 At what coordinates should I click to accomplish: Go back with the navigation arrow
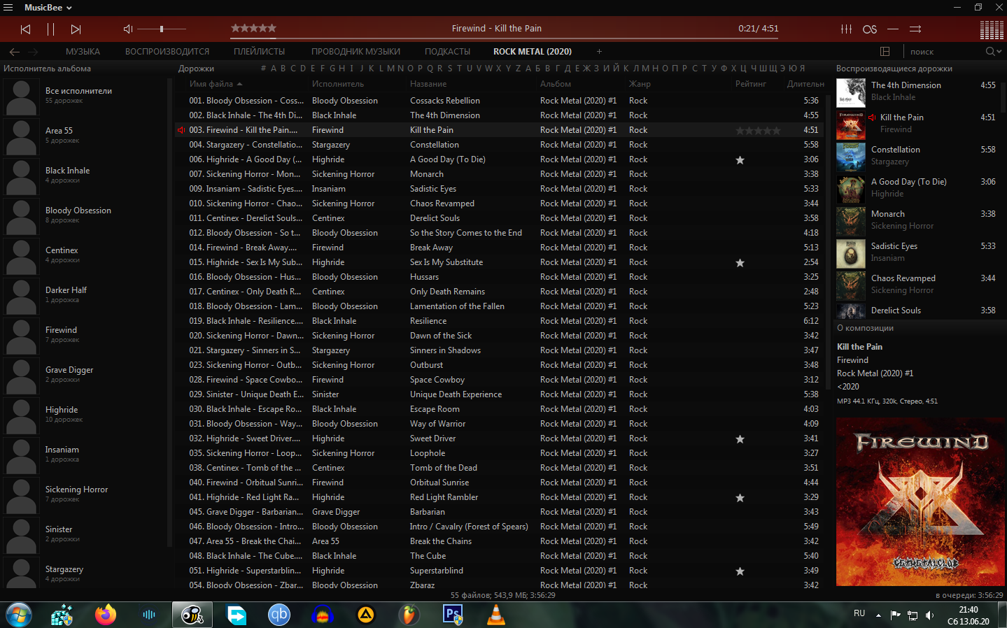pos(15,52)
